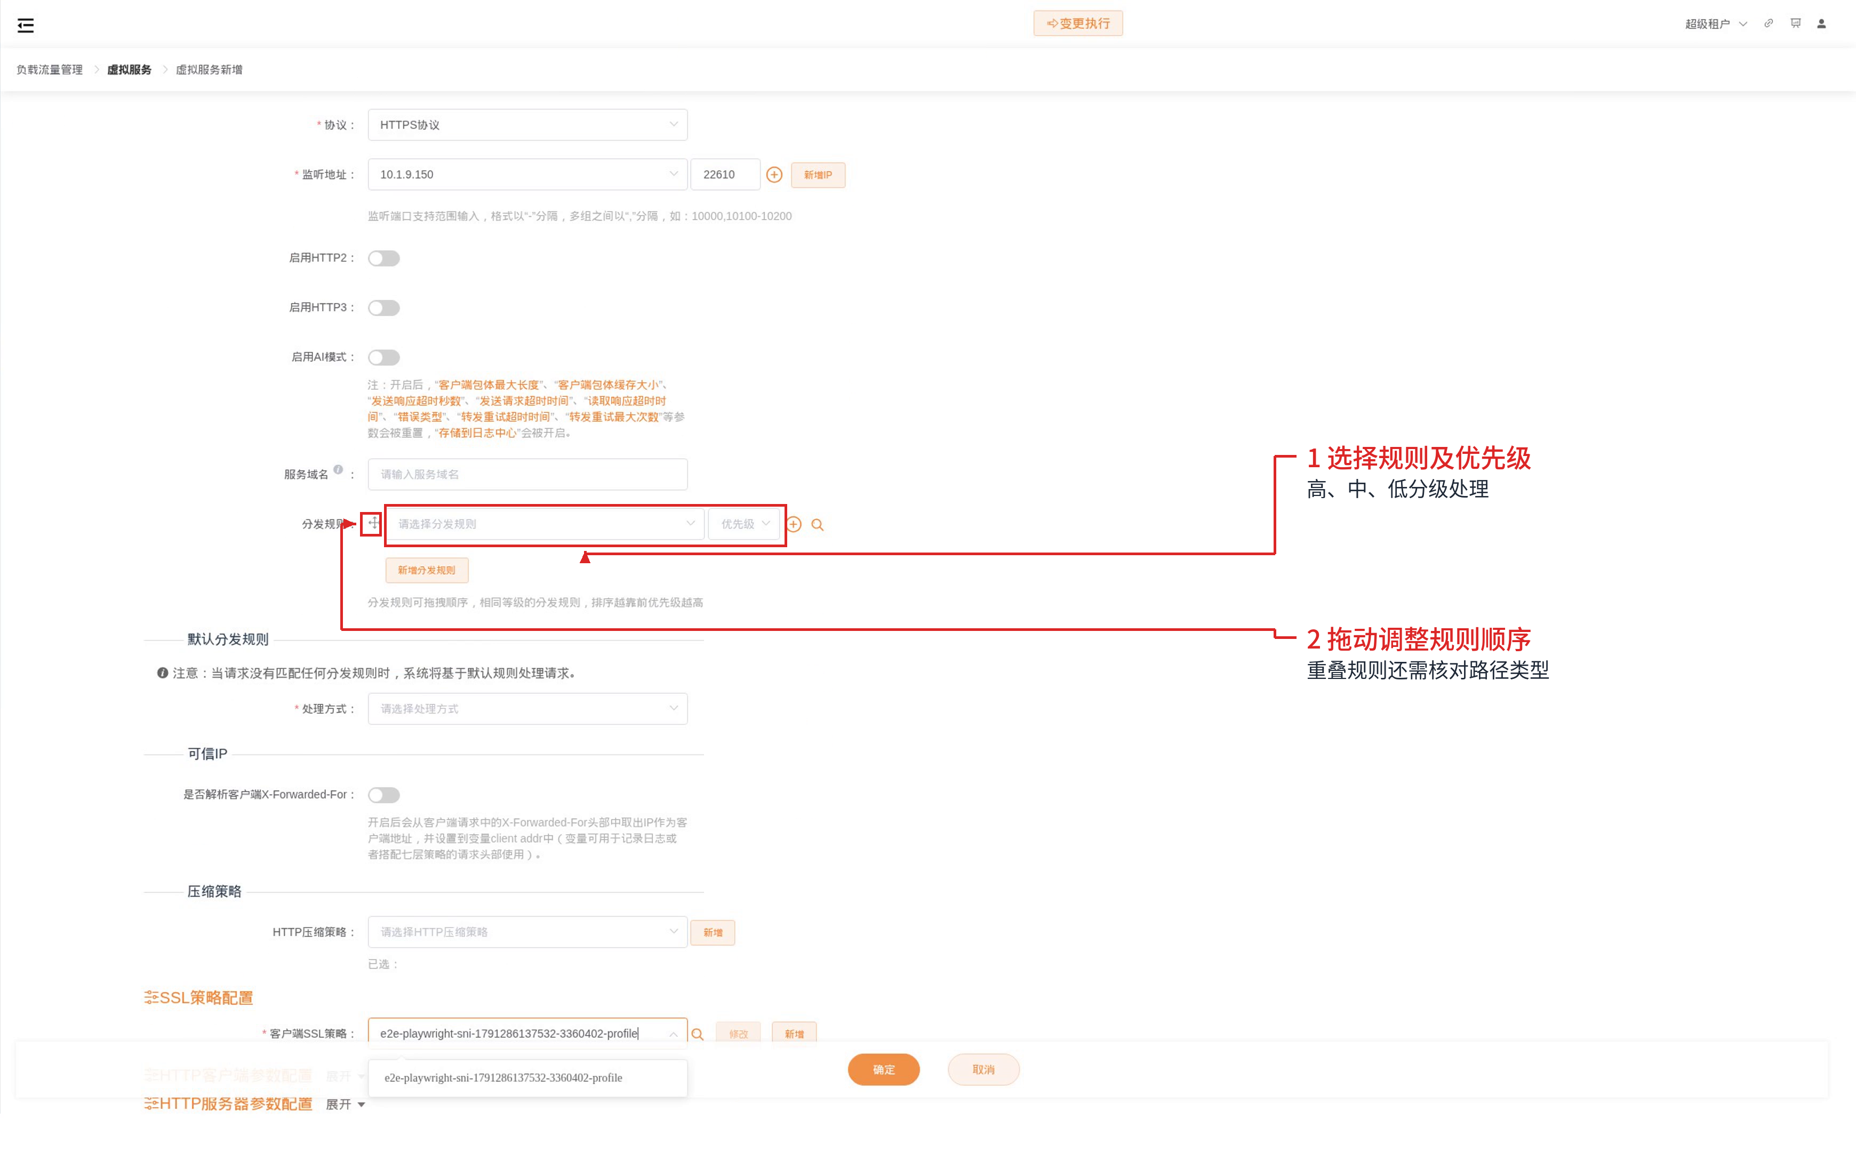Open the 优先级 priority dropdown

(x=745, y=524)
